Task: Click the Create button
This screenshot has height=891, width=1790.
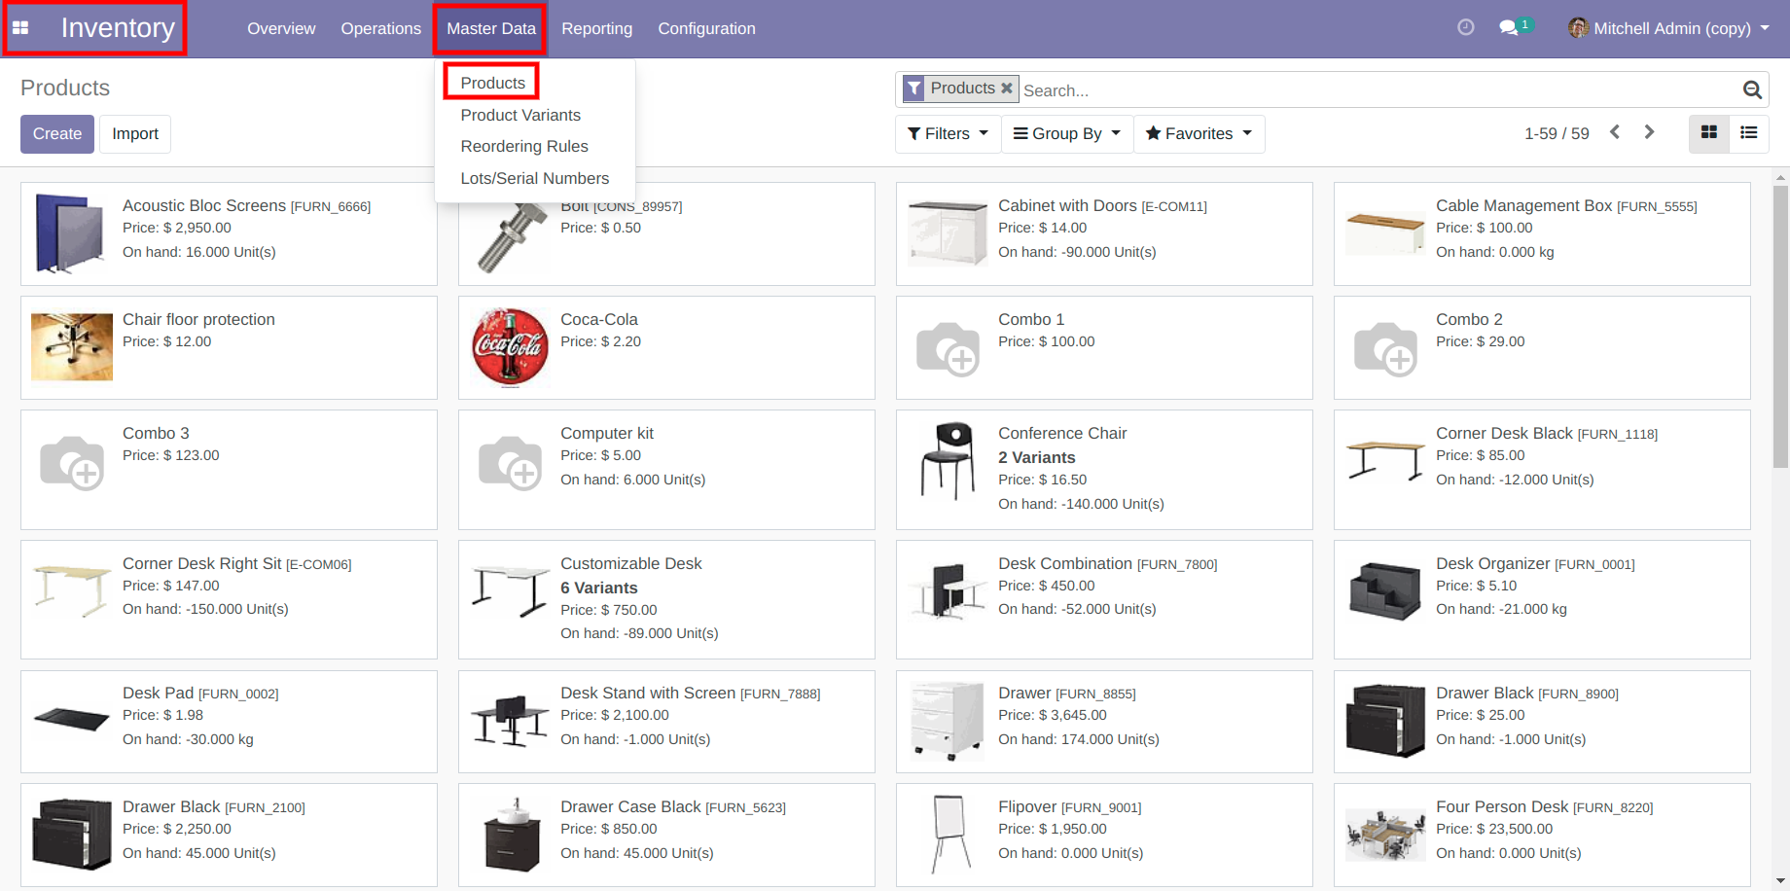Action: pyautogui.click(x=57, y=134)
